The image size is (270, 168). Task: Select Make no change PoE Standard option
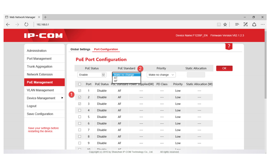127,75
